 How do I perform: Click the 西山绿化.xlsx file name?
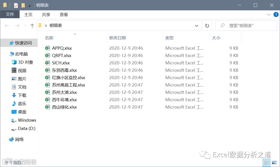click(x=65, y=107)
